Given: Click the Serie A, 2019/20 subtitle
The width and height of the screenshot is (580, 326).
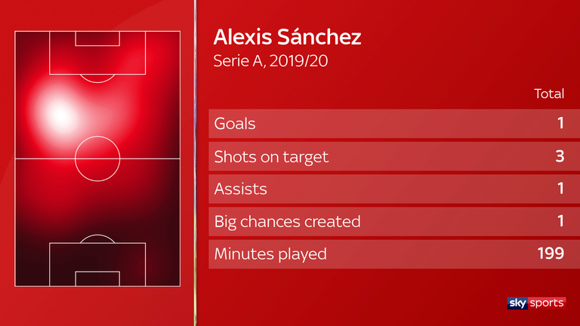Looking at the screenshot, I should coord(270,61).
